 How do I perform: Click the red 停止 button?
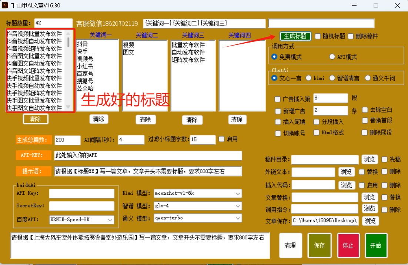click(348, 245)
